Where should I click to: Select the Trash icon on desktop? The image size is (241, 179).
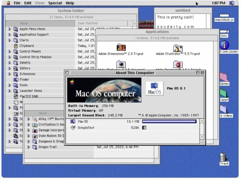(223, 157)
